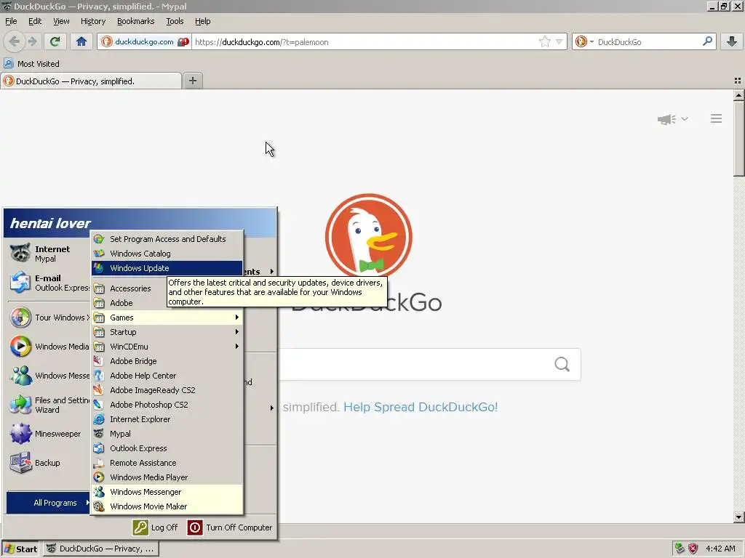Follow the Help Spread DuckDuckGo! link

(421, 407)
